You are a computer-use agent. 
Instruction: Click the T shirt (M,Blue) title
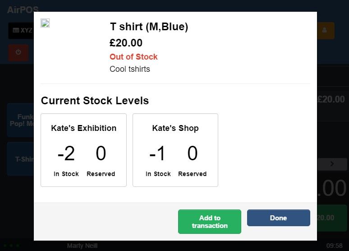click(x=149, y=27)
